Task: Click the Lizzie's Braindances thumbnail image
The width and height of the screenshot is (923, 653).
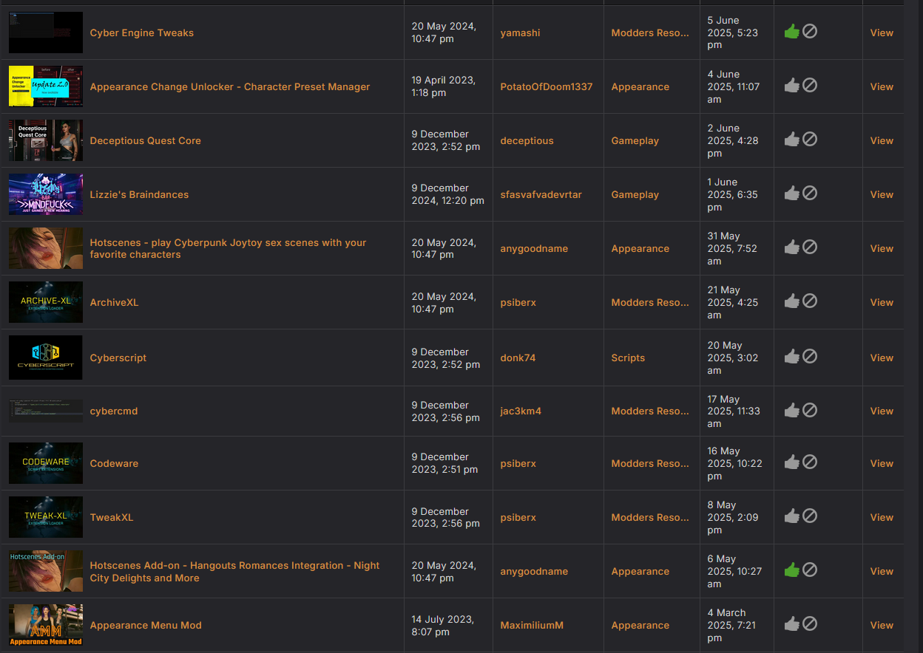Action: click(46, 194)
